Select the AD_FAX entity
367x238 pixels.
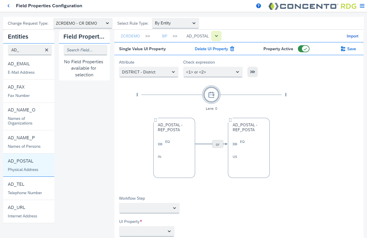tap(29, 91)
